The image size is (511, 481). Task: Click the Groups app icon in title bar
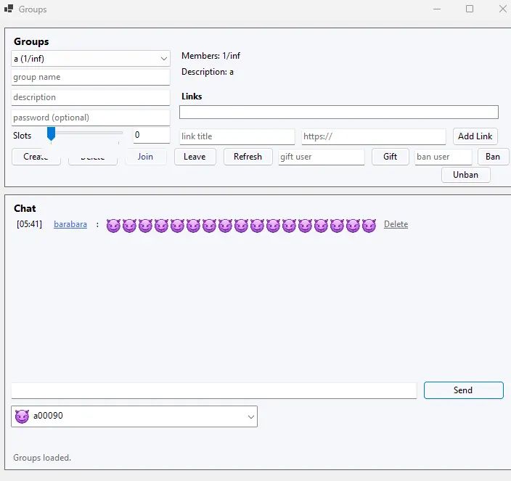[9, 9]
